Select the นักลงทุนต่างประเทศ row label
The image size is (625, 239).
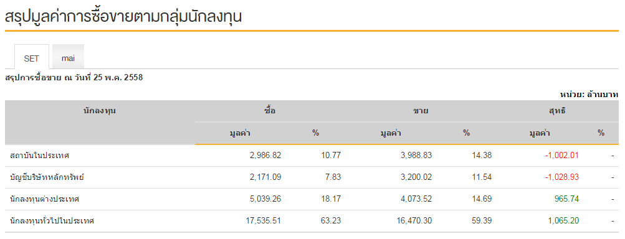(44, 199)
